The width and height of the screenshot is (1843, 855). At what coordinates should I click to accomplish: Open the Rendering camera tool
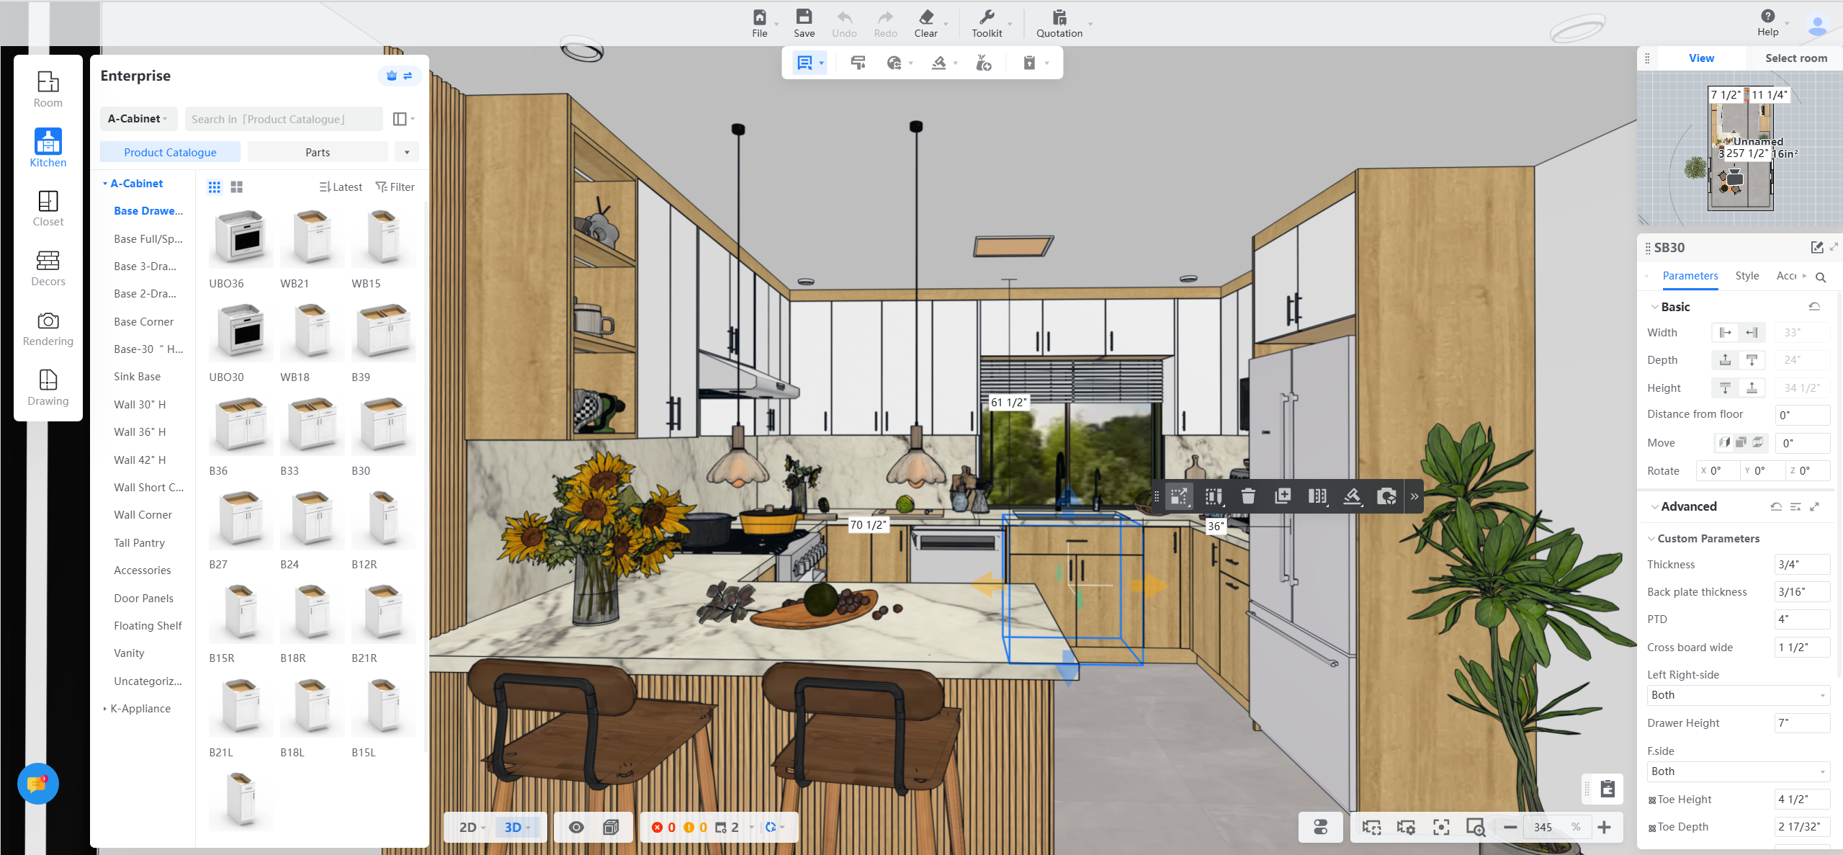pos(48,328)
